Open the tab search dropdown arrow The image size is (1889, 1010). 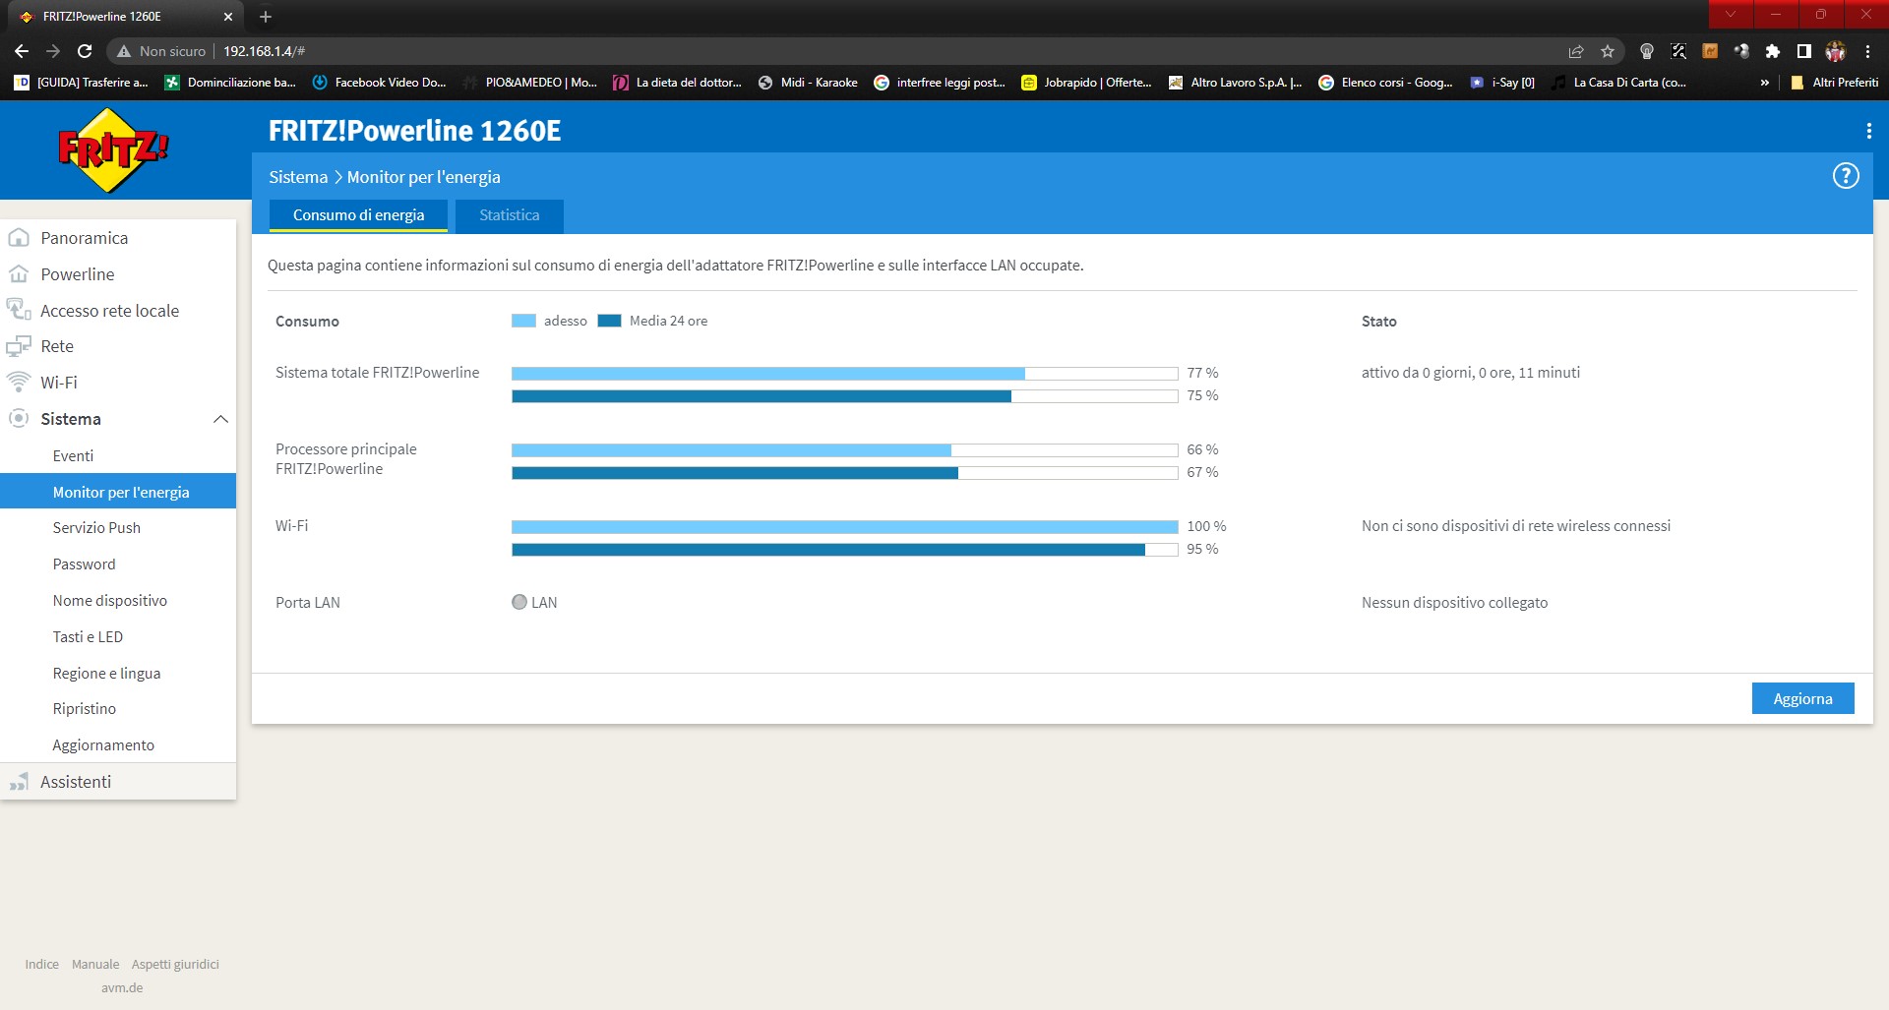click(x=1731, y=14)
